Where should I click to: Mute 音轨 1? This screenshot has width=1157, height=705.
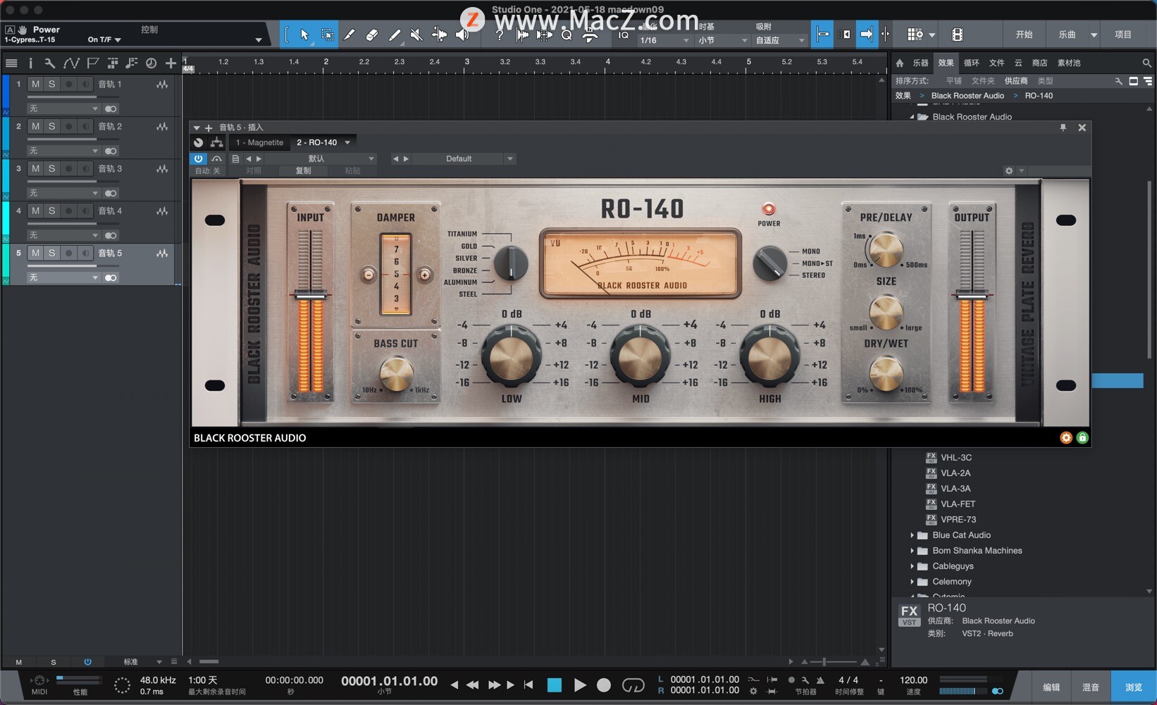point(35,85)
